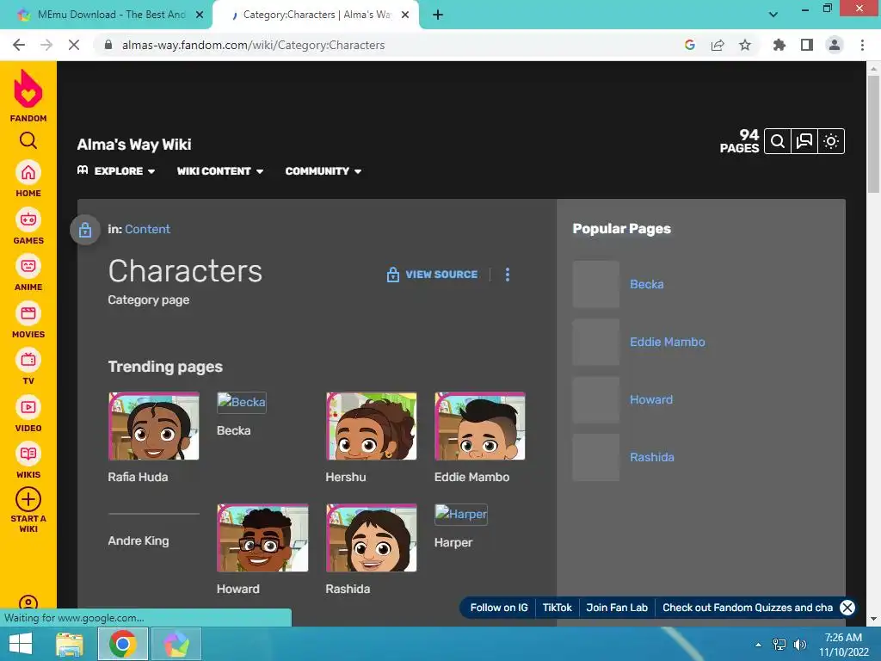Open Rashida in Popular Pages
Viewport: 881px width, 661px height.
[652, 457]
